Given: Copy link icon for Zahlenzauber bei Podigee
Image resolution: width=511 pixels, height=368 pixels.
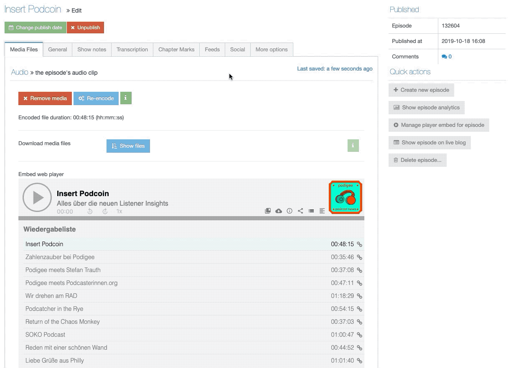Looking at the screenshot, I should [359, 257].
